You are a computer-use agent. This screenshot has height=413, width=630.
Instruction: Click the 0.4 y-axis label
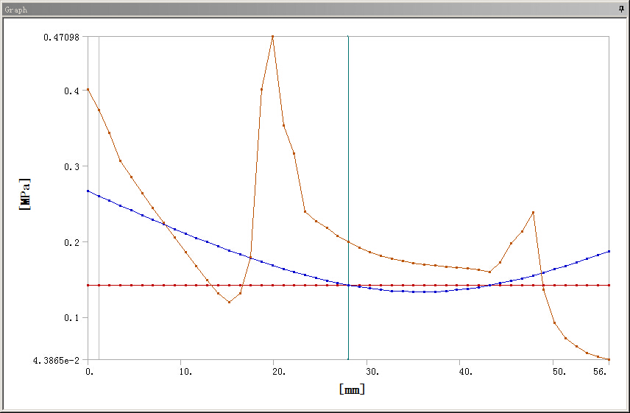click(71, 91)
